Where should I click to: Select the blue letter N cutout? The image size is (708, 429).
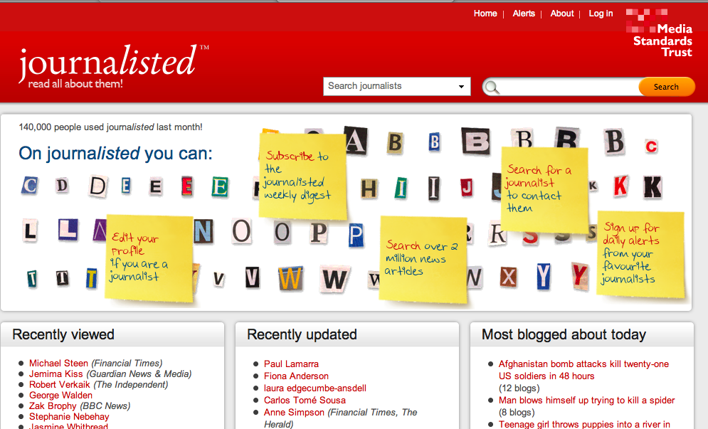click(x=204, y=231)
